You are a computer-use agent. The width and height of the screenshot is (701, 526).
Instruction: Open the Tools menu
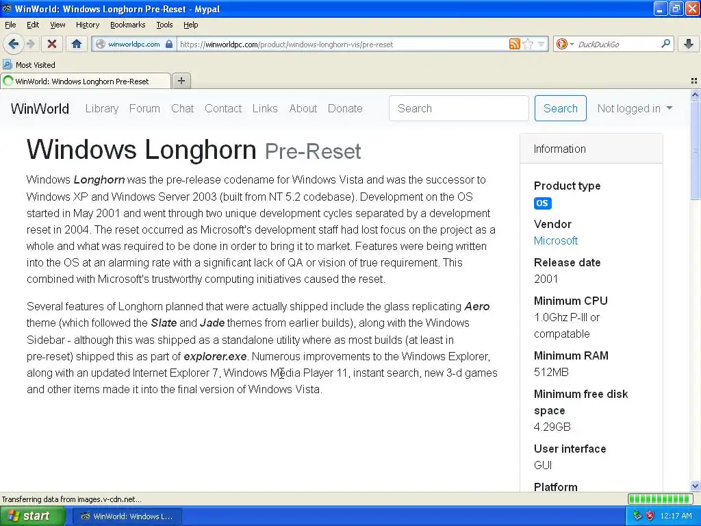click(x=164, y=25)
